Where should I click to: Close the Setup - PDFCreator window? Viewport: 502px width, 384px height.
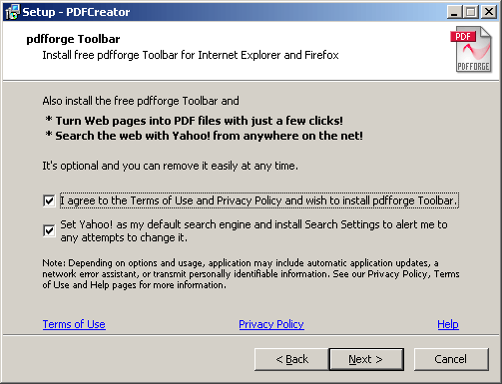tap(489, 12)
